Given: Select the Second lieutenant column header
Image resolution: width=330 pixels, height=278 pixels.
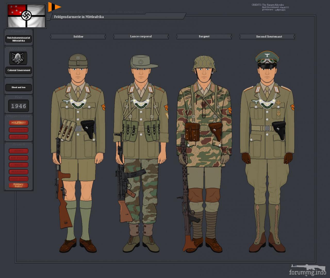Looking at the screenshot, I should [x=267, y=37].
